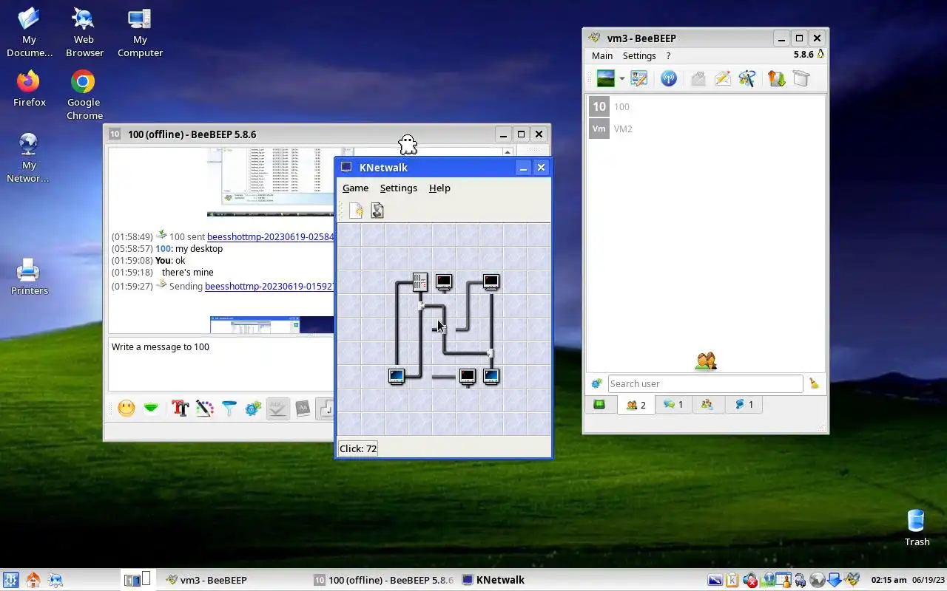Click the top-right computer terminal in KNetwalk
947x591 pixels.
[491, 282]
